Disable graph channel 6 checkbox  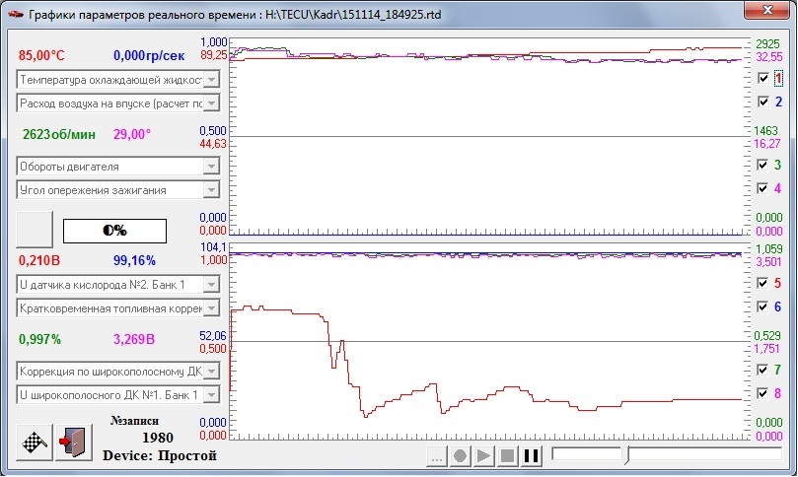click(x=762, y=307)
